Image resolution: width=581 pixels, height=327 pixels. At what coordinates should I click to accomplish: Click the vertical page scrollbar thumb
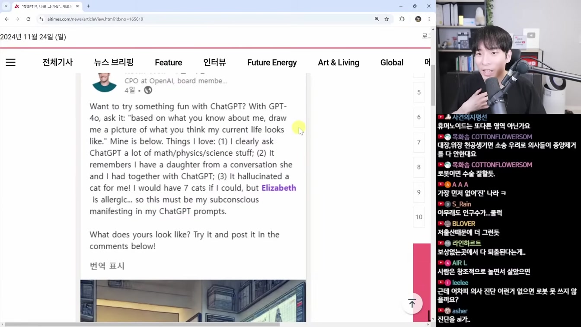pyautogui.click(x=433, y=86)
